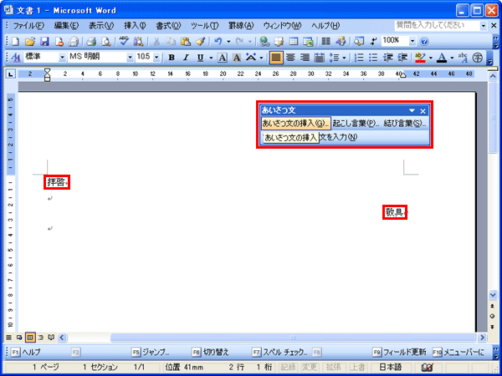Click F9 フィールド更新 function key button

point(400,353)
